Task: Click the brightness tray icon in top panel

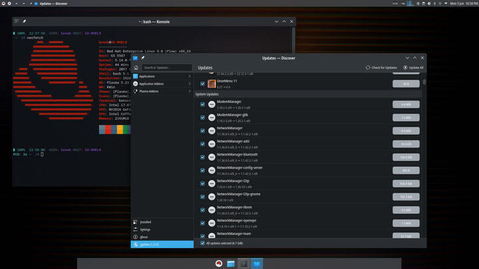Action: [429, 4]
